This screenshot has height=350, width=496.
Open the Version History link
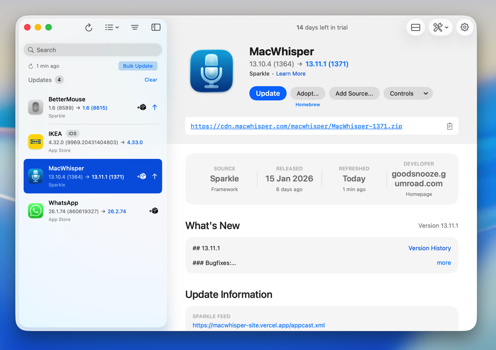click(429, 248)
